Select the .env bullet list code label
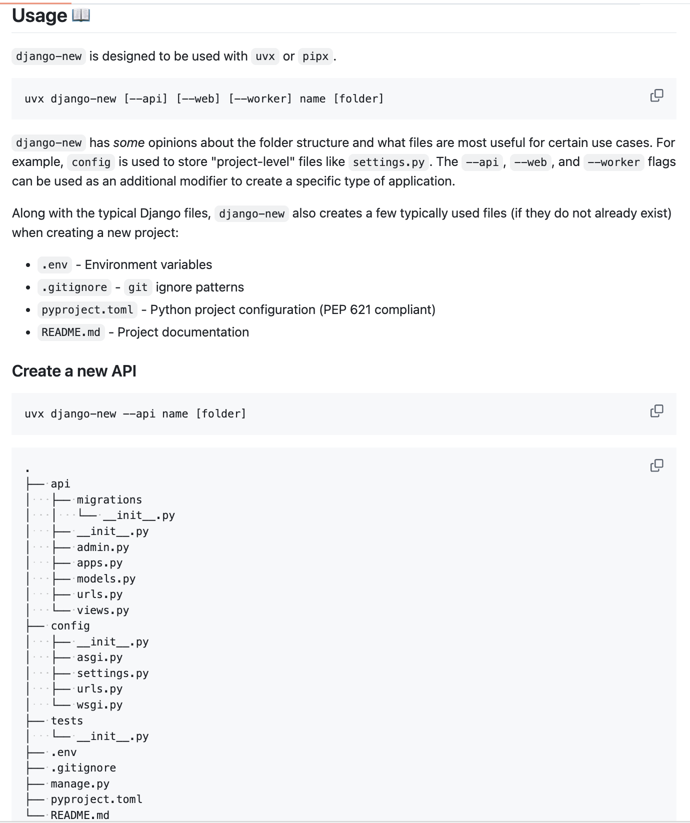 coord(54,265)
